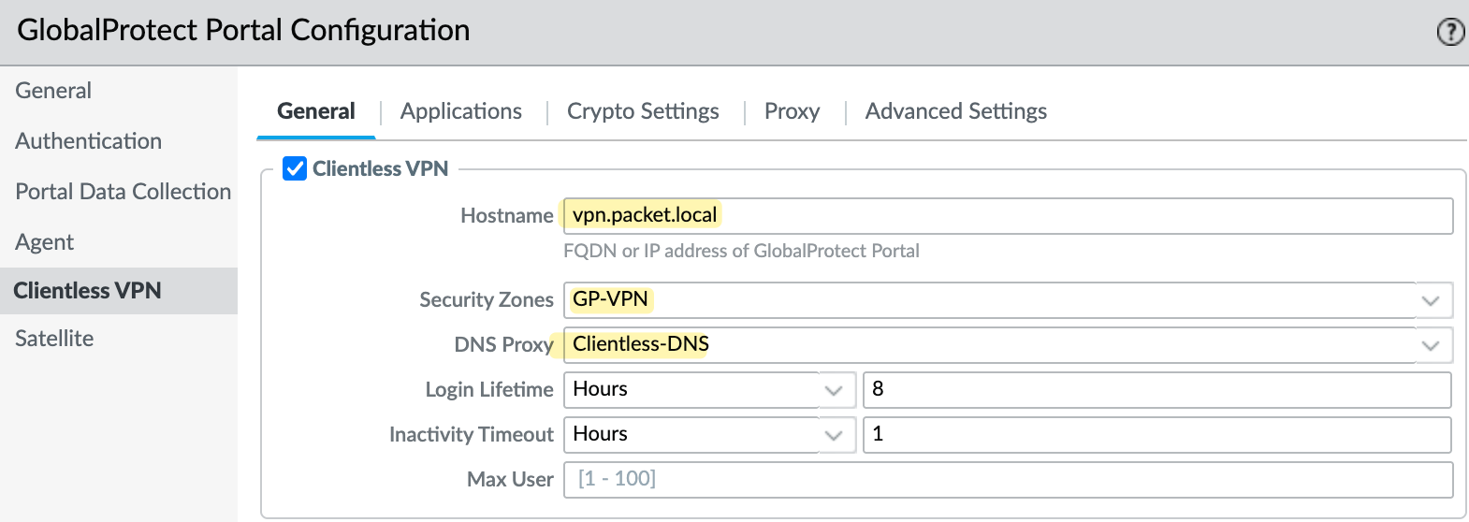Click the Inactivity Timeout value field
The image size is (1469, 522).
1156,435
